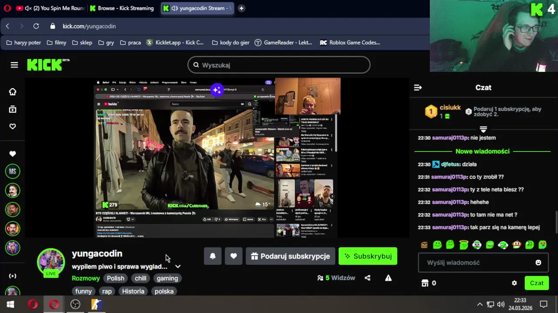Open the Rozmowy category link
Viewport: 558px width, 313px height.
click(86, 278)
